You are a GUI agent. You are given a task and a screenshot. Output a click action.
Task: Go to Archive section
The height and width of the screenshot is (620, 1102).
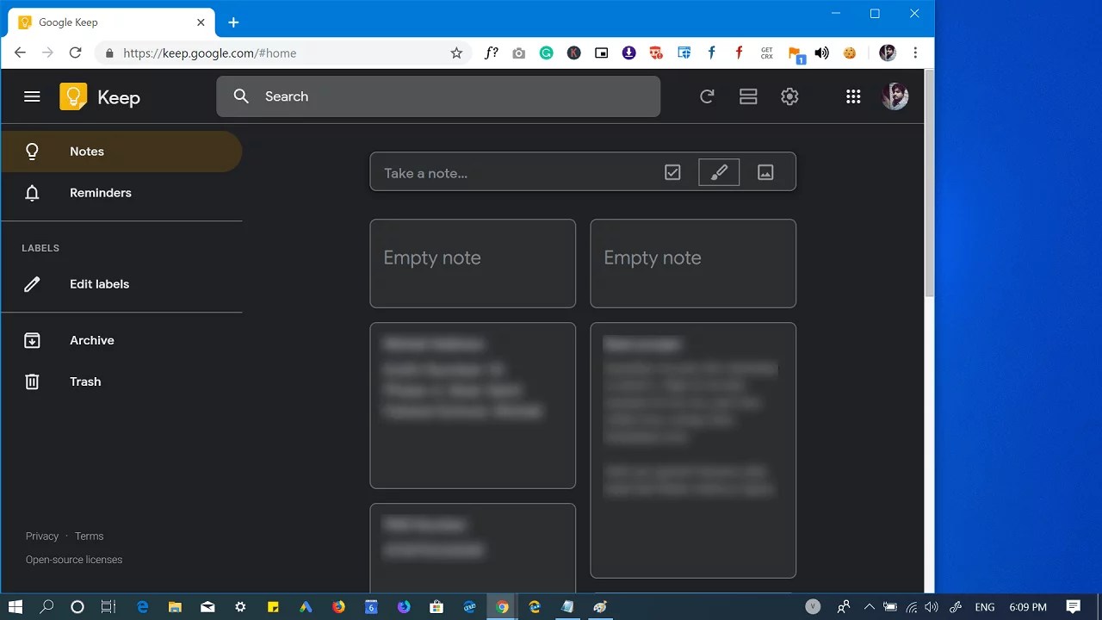click(x=121, y=340)
